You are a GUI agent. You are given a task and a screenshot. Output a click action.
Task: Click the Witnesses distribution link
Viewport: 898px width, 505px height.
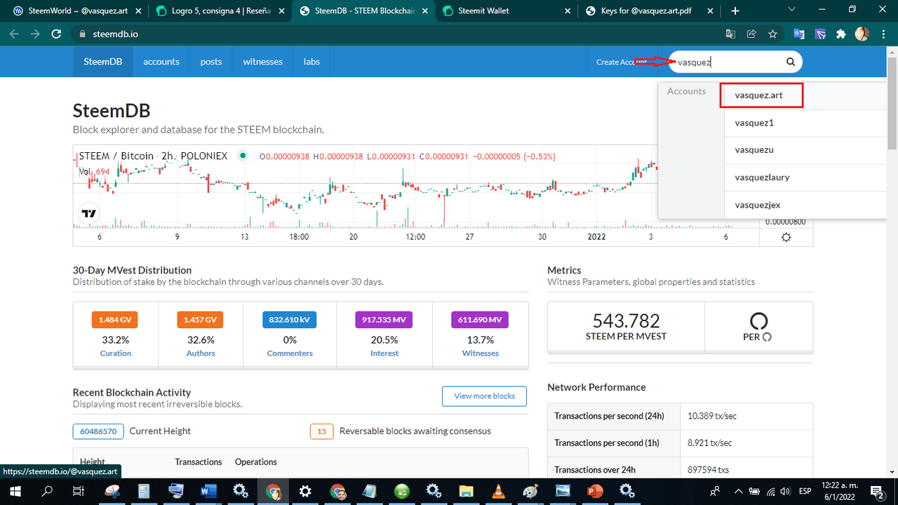[x=481, y=353]
